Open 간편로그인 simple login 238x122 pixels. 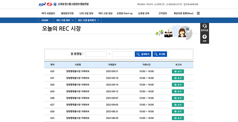(159, 4)
